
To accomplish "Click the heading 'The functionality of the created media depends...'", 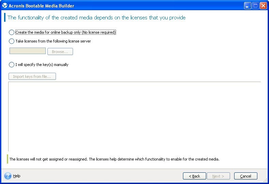I will (x=96, y=18).
